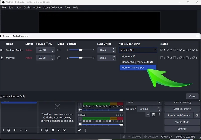Open the Scene Collection menu
Viewport: 201px width, 140px height.
52,8
